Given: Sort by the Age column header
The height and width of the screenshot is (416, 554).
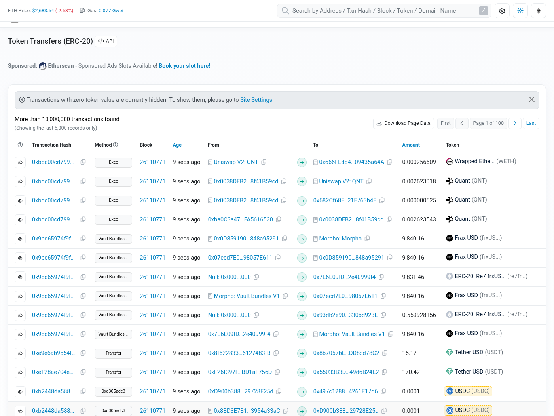Looking at the screenshot, I should point(177,145).
